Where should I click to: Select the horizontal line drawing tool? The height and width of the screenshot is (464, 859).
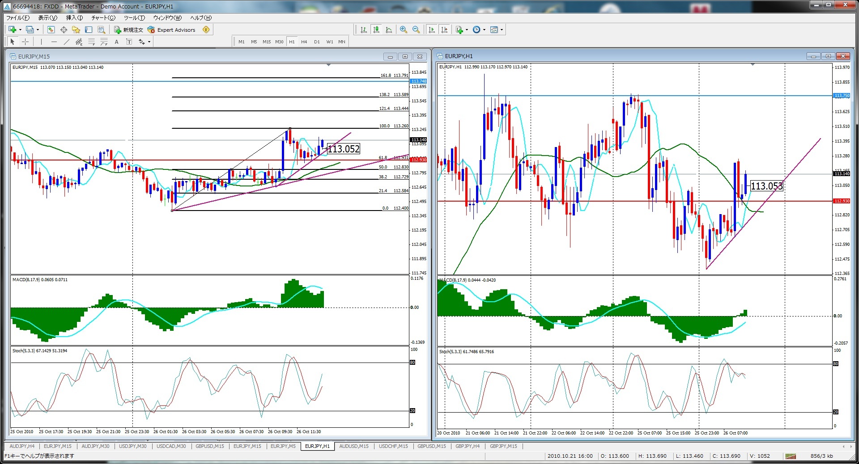54,42
